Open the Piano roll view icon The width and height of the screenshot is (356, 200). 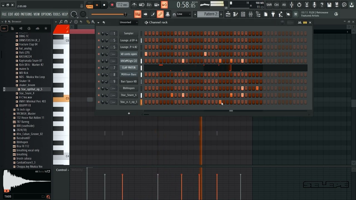point(236,14)
